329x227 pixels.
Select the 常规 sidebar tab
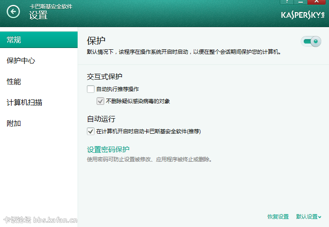(39, 40)
